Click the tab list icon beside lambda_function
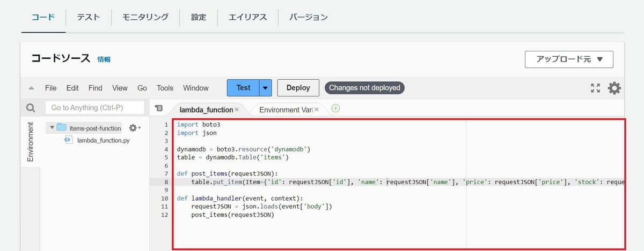The width and height of the screenshot is (644, 251). point(158,109)
